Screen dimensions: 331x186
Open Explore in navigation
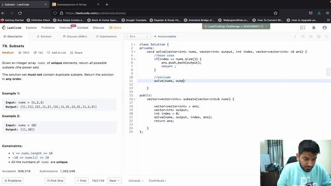[x=31, y=27]
